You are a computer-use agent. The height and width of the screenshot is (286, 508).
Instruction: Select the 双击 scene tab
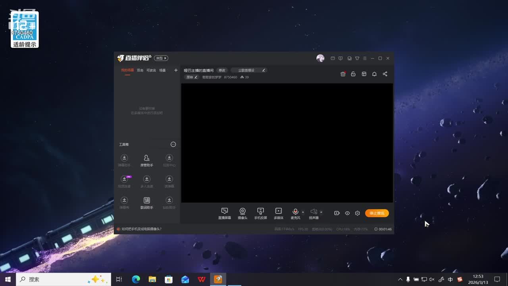point(140,70)
